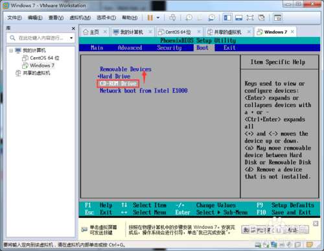Enter full screen mode icon
This screenshot has height=251, width=324.
[x=250, y=18]
